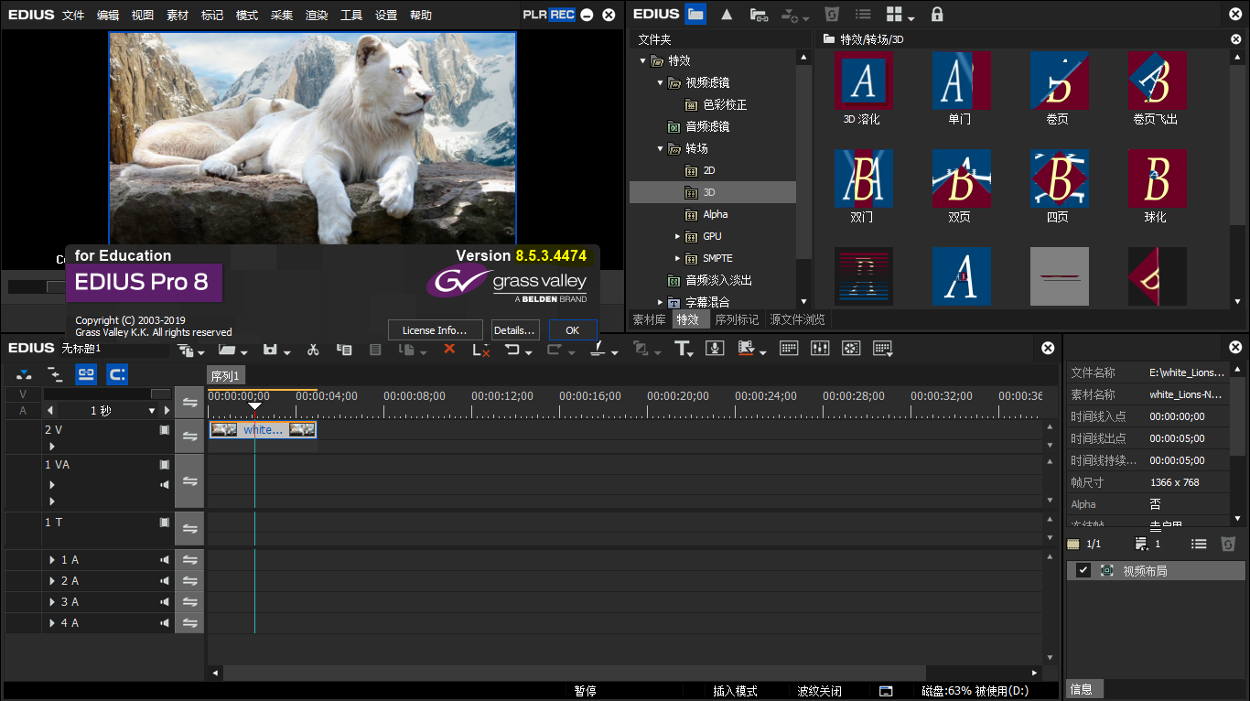The image size is (1250, 701).
Task: Click the 音频淡入淡出 tree item
Action: click(718, 280)
